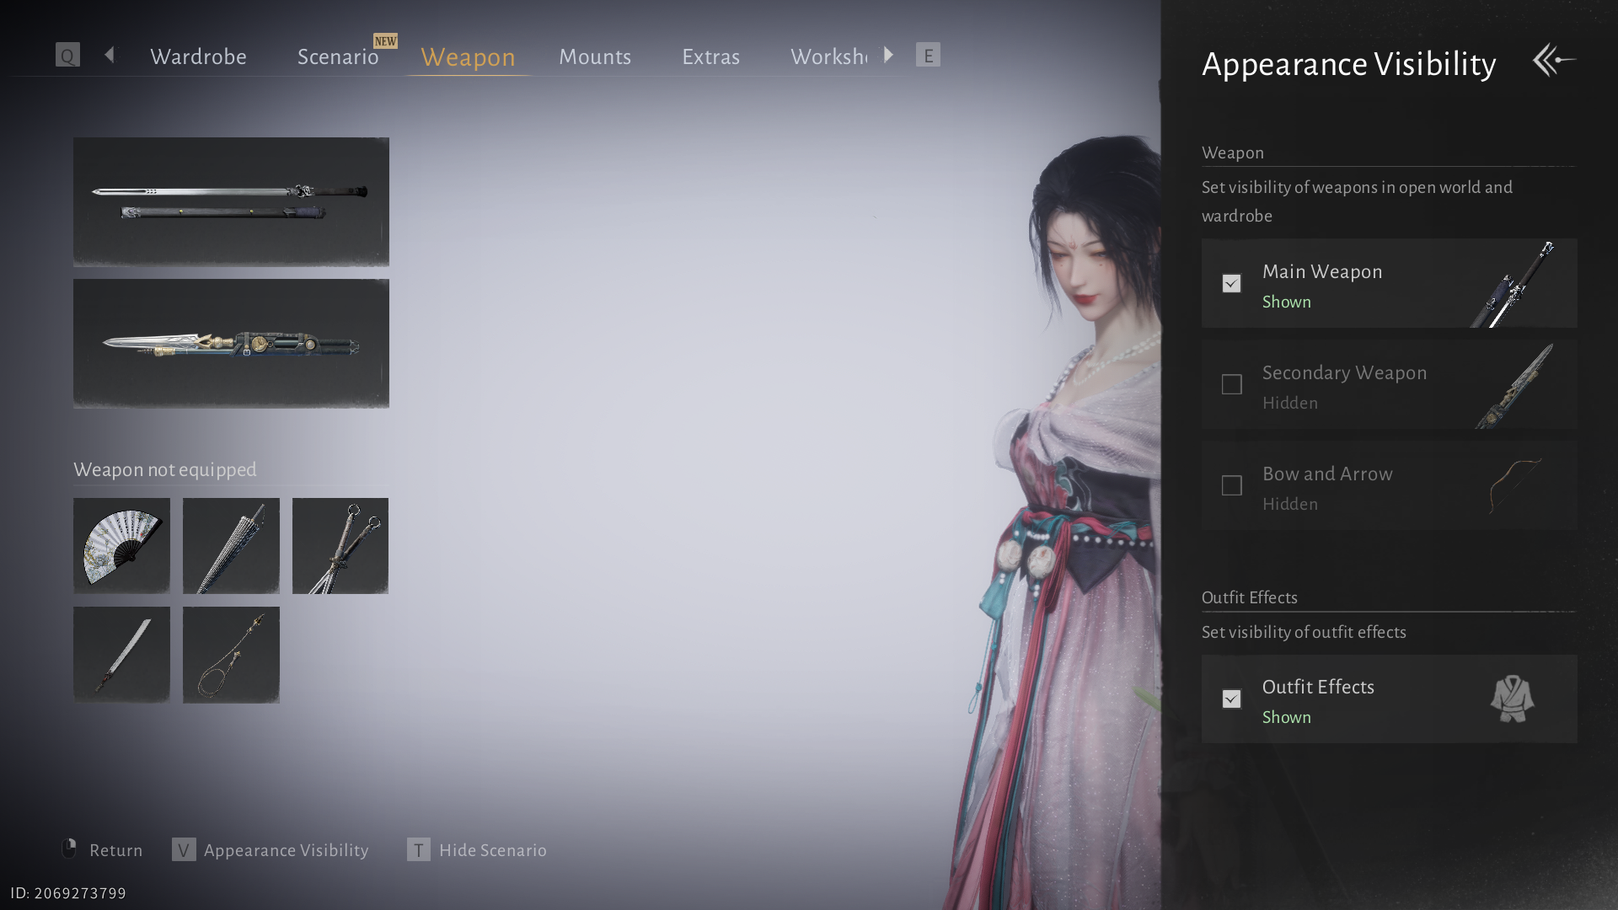Select the equipped sword thumbnail

pos(231,201)
